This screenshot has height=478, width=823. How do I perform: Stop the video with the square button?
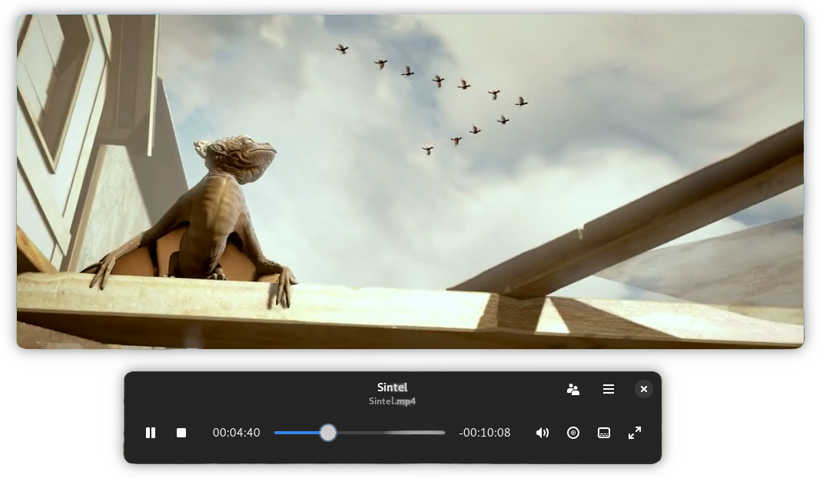[x=181, y=433]
